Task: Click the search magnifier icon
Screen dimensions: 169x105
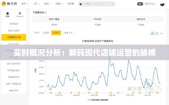Action: tap(113, 4)
